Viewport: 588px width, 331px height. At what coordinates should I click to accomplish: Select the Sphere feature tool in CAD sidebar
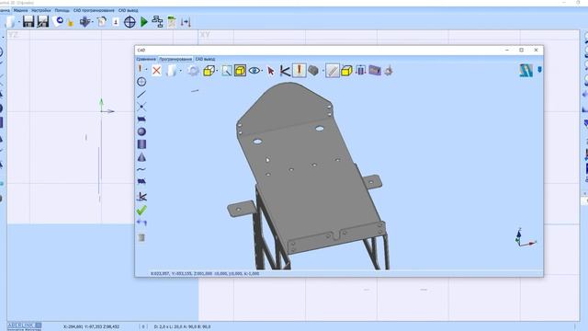point(141,131)
